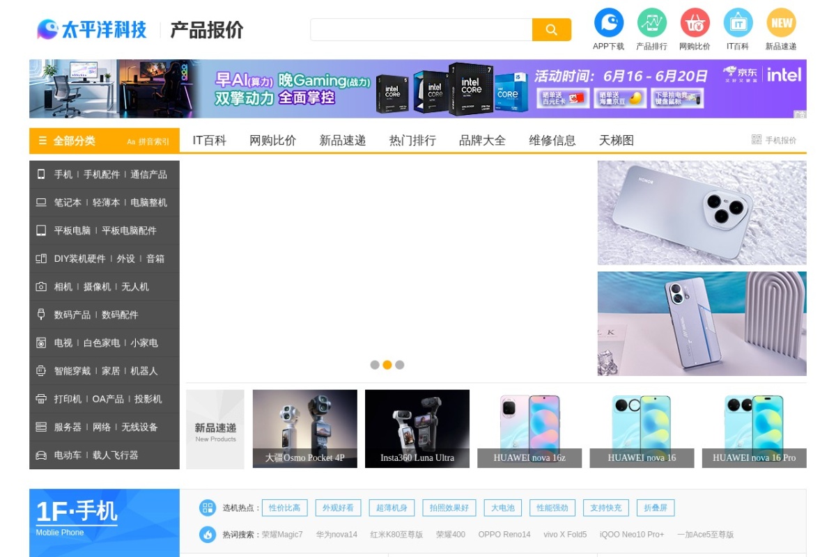Click hot search term 荣耀Magic7

click(282, 535)
